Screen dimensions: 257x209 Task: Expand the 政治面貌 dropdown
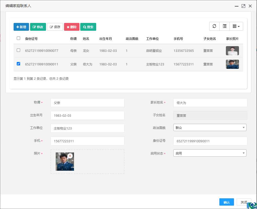210,127
